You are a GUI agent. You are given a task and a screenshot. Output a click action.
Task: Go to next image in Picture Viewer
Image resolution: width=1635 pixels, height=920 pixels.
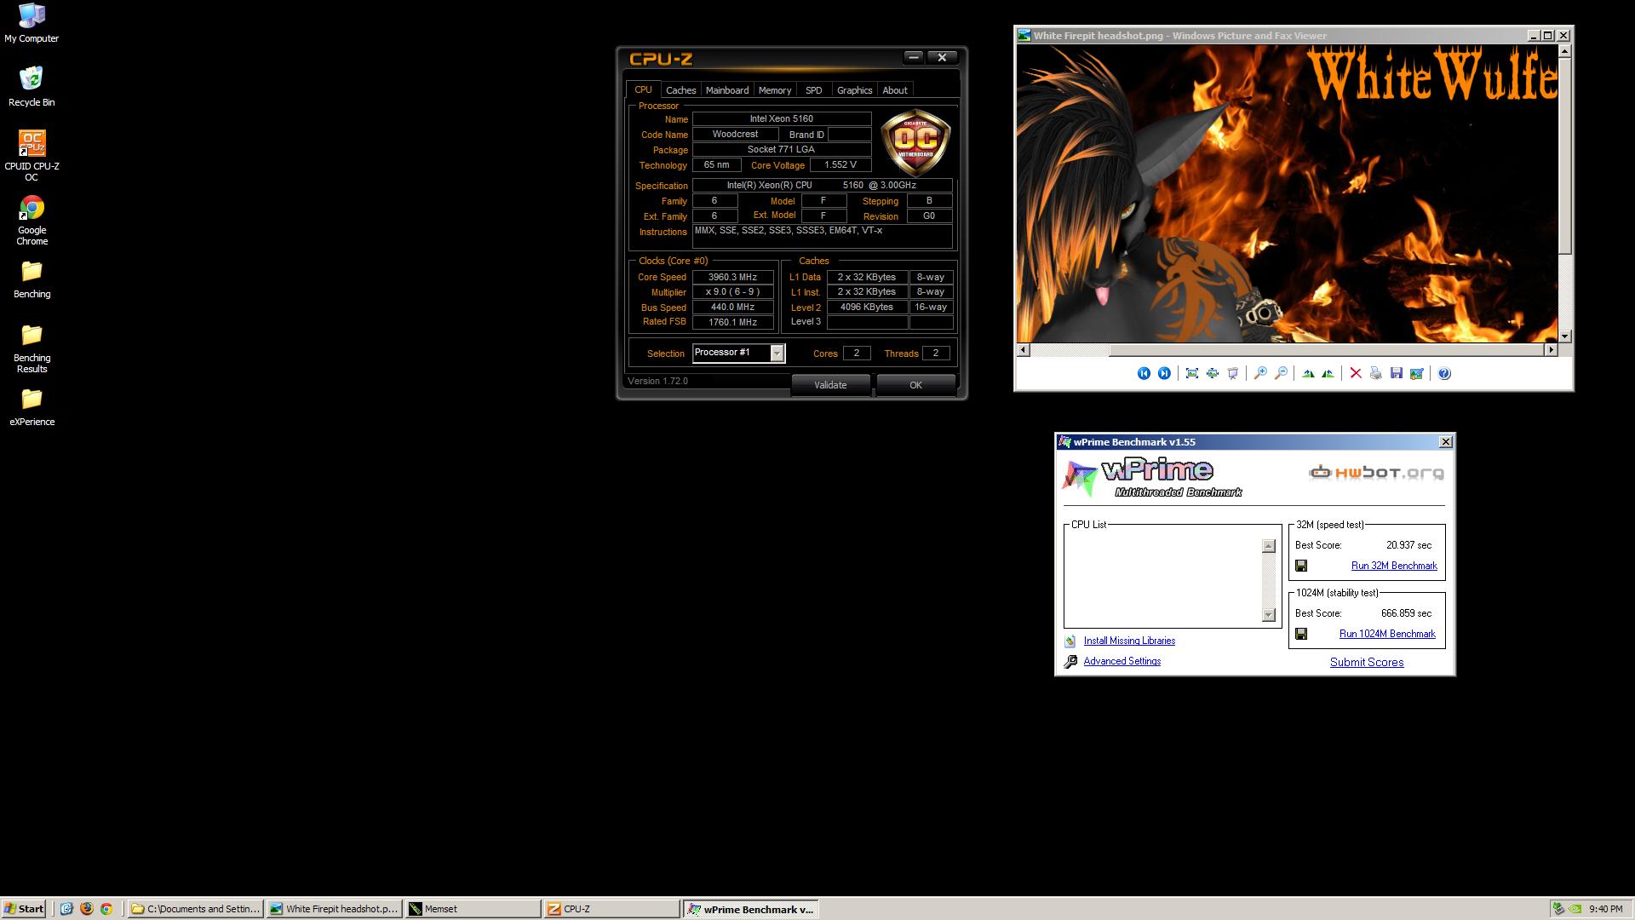click(1164, 373)
